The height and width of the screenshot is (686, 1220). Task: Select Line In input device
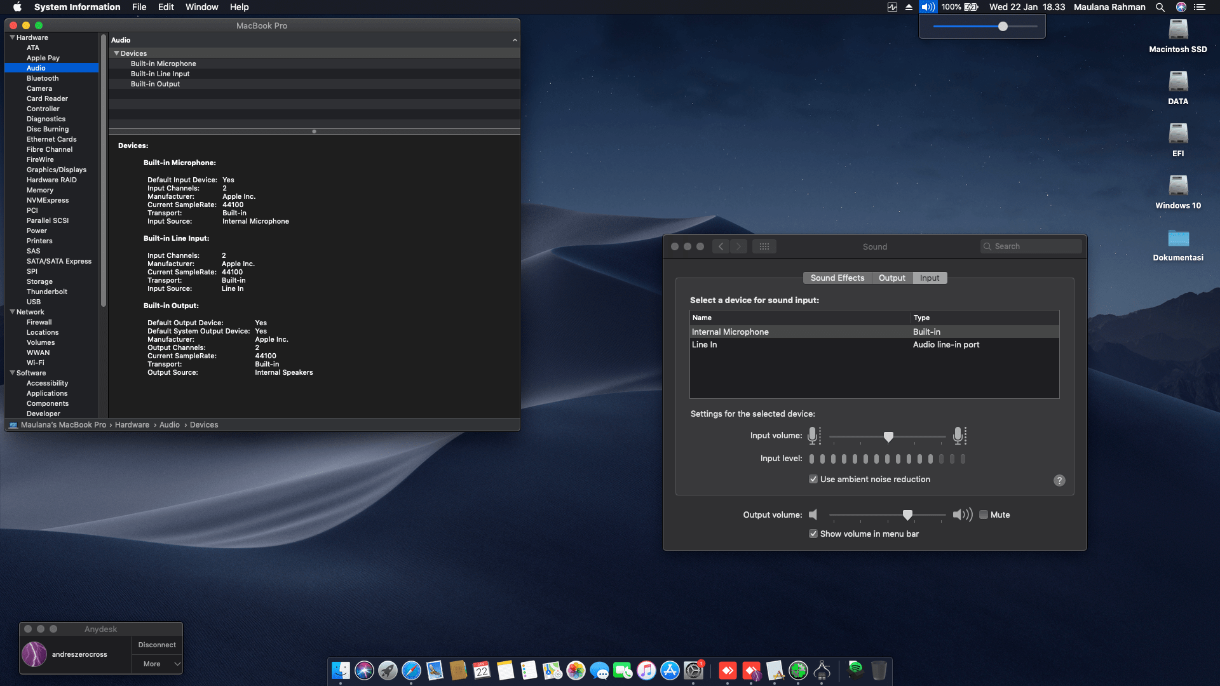point(704,344)
